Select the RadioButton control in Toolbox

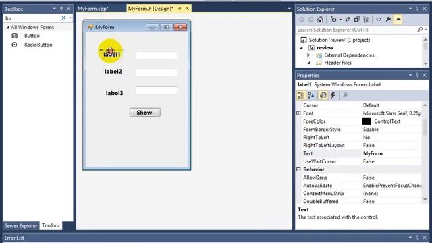click(x=38, y=45)
